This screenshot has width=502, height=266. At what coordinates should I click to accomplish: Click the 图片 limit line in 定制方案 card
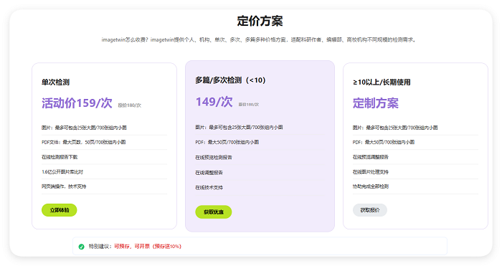[x=395, y=128]
